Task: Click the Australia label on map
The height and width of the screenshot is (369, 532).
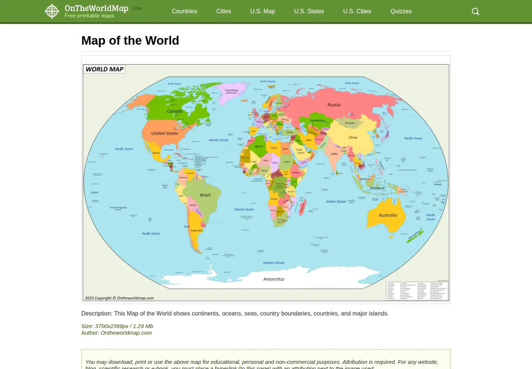Action: click(388, 215)
